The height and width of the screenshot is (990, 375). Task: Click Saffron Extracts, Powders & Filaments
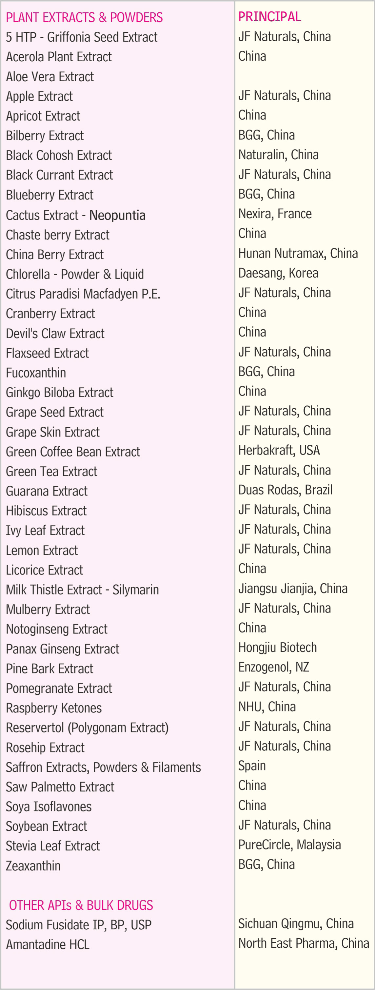point(103,767)
